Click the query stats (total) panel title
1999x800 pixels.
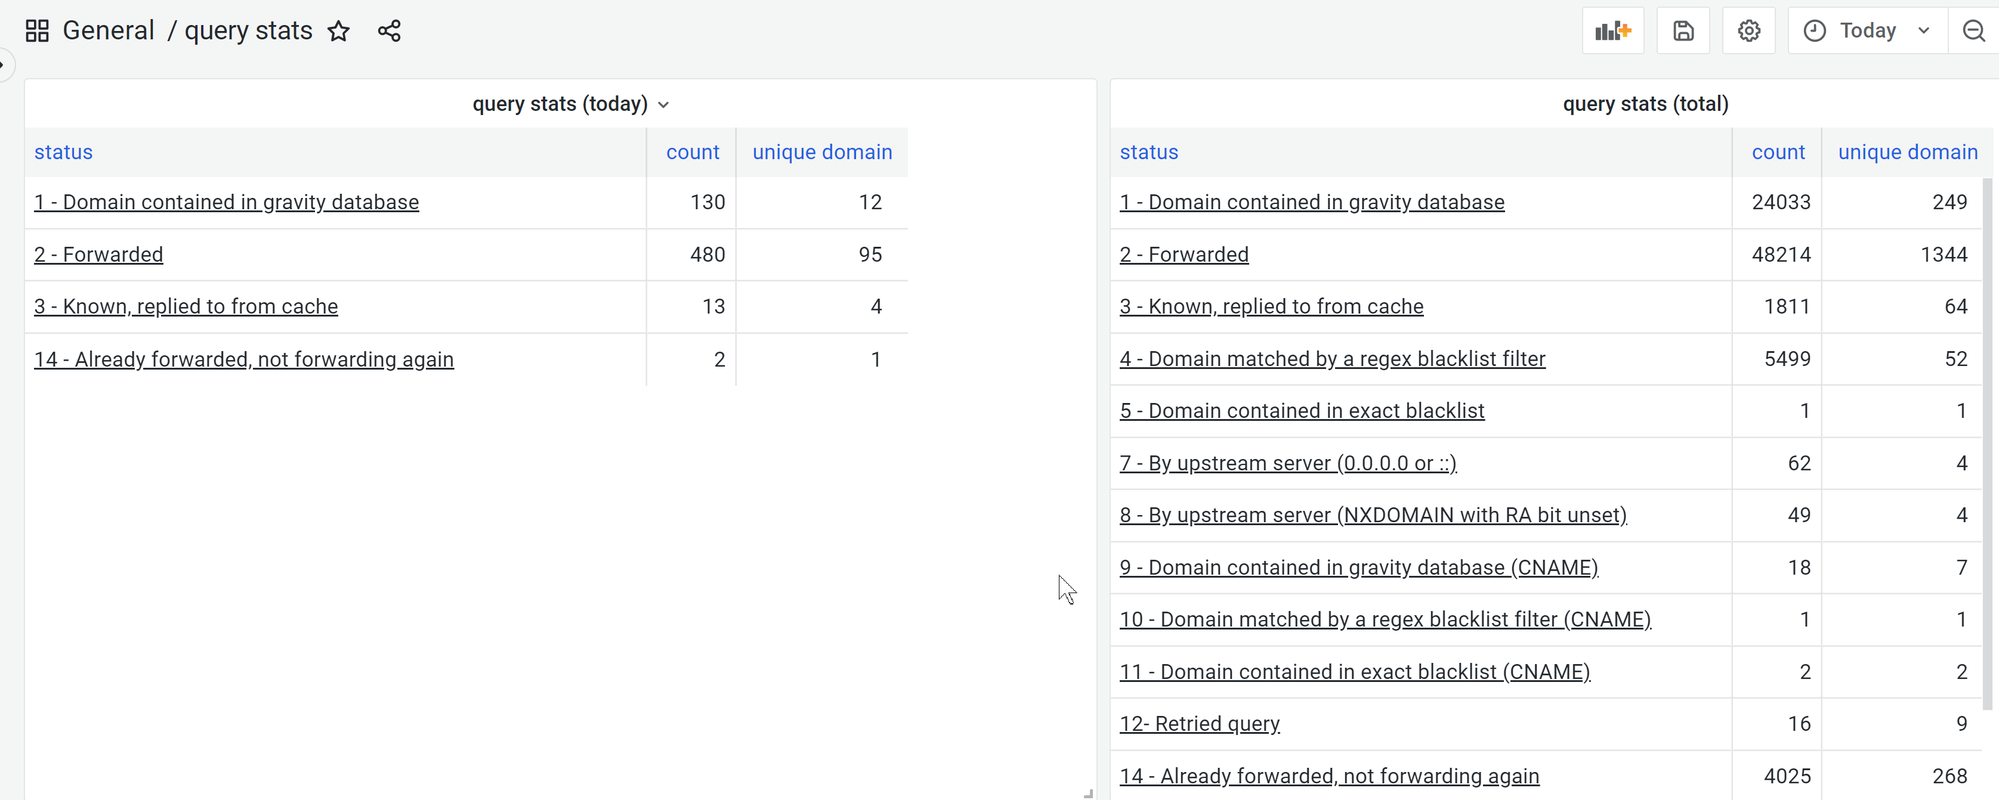pyautogui.click(x=1645, y=104)
